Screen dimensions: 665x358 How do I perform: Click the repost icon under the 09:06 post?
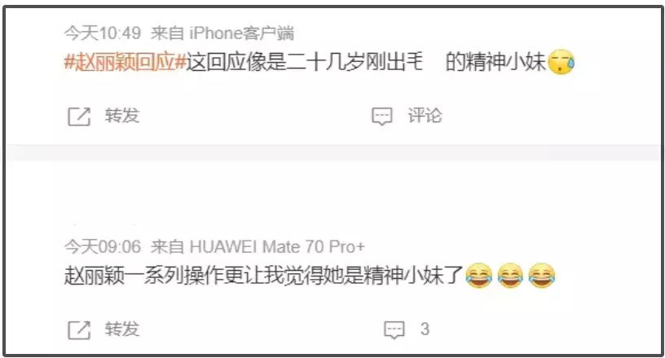click(79, 330)
